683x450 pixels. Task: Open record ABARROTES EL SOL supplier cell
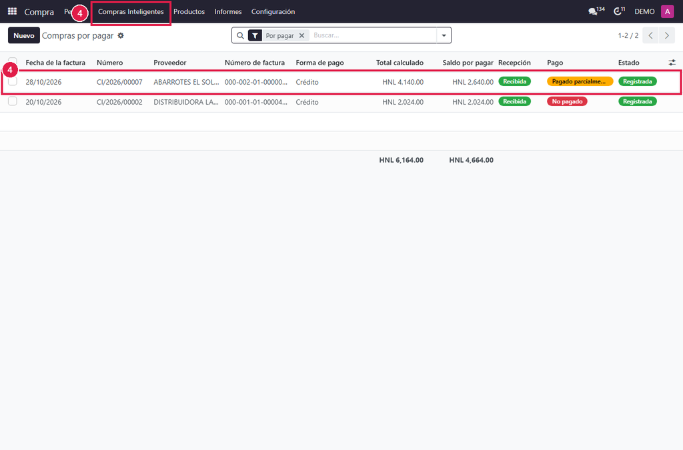point(187,82)
